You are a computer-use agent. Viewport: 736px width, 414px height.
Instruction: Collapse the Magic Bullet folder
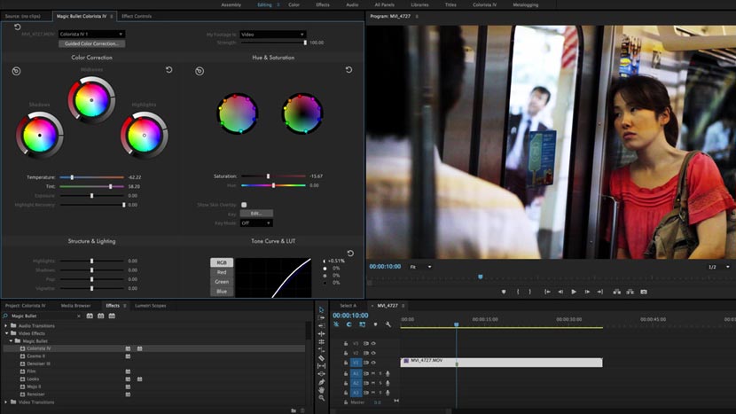point(12,340)
